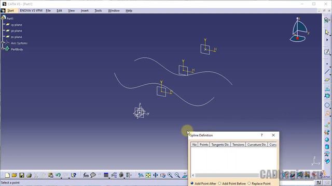Click the Tensions column header

point(238,145)
